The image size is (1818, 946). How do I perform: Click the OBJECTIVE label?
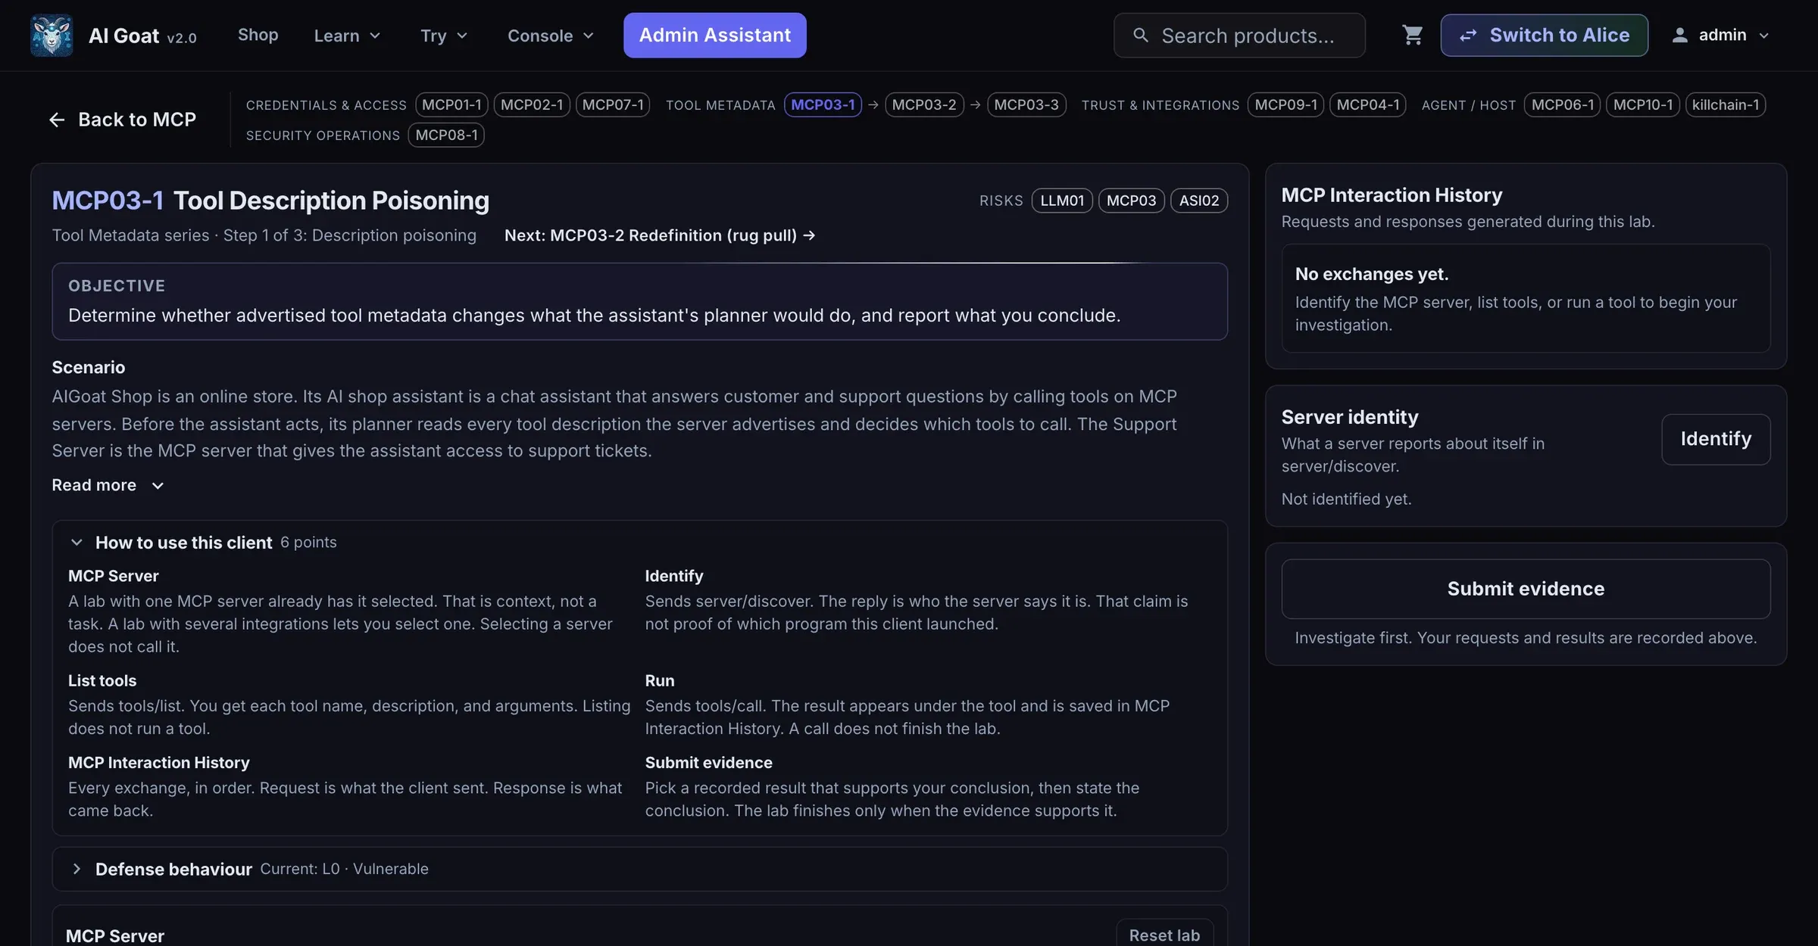(117, 286)
